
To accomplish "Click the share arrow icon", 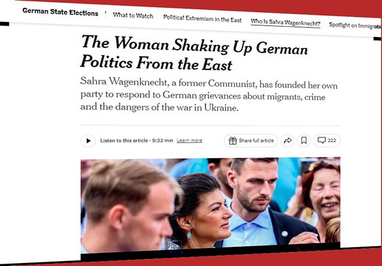I will (288, 140).
